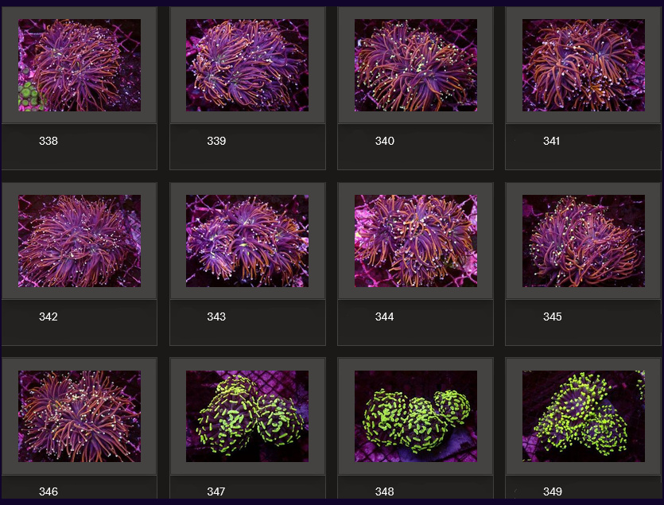Open coral thumbnail numbered 346
Screen dimensions: 664x505
(x=80, y=417)
